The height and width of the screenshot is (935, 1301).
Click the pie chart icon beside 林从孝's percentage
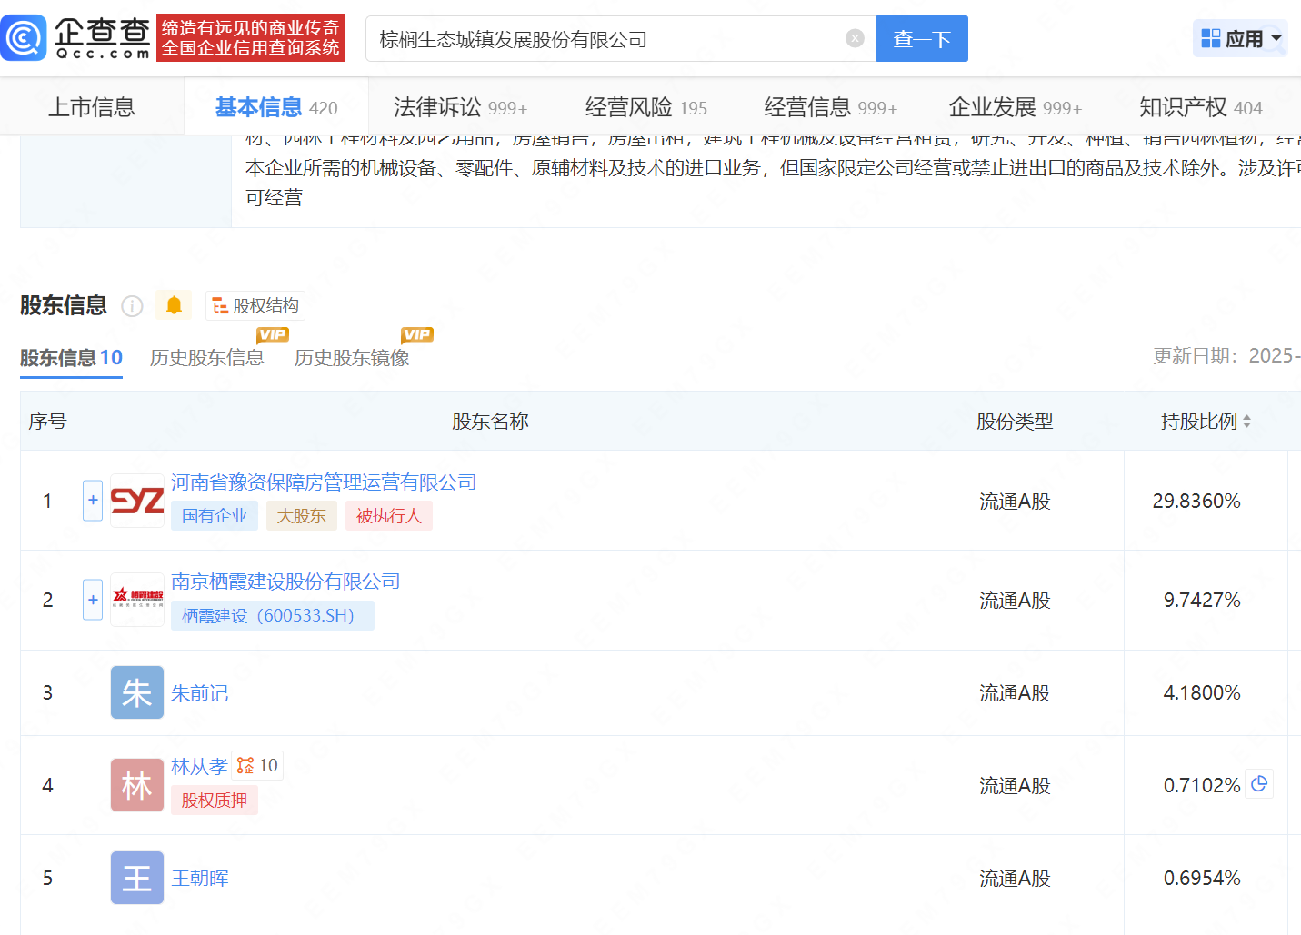pyautogui.click(x=1259, y=784)
